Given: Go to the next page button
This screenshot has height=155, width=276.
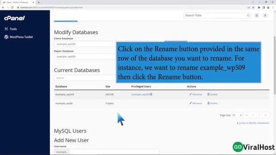Looking at the screenshot, I should [x=259, y=115].
